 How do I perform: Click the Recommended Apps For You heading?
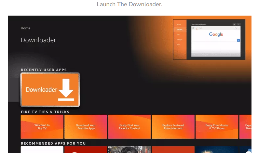[53, 143]
